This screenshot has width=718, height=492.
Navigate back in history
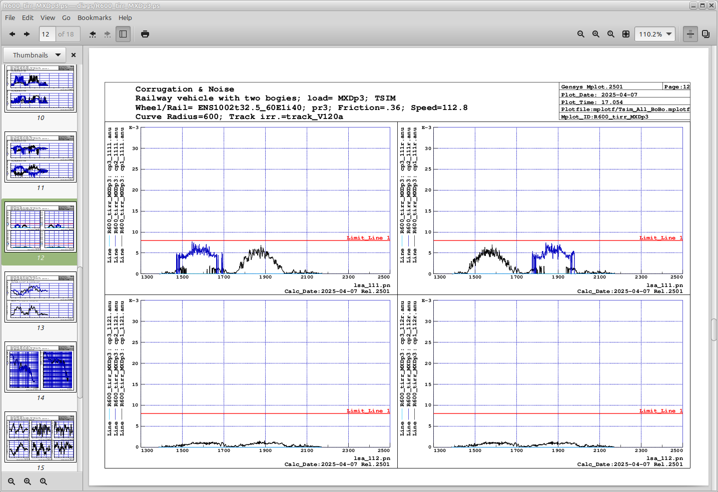coord(93,34)
